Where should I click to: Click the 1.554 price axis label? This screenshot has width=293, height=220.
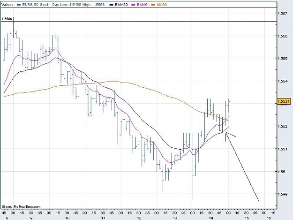(282, 81)
